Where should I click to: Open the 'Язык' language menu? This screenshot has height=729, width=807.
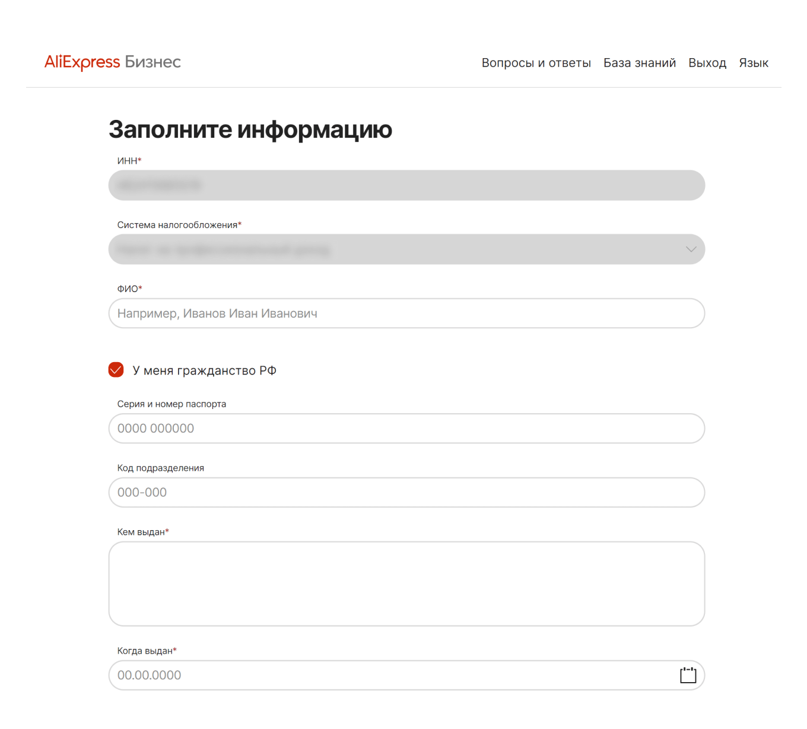tap(754, 62)
